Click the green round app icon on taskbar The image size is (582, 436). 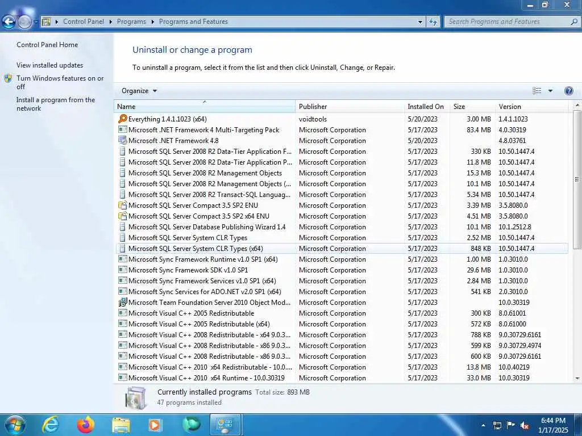point(191,425)
